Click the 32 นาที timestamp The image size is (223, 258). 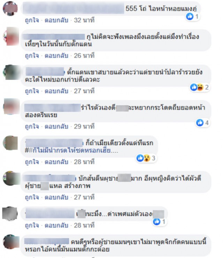84,20
